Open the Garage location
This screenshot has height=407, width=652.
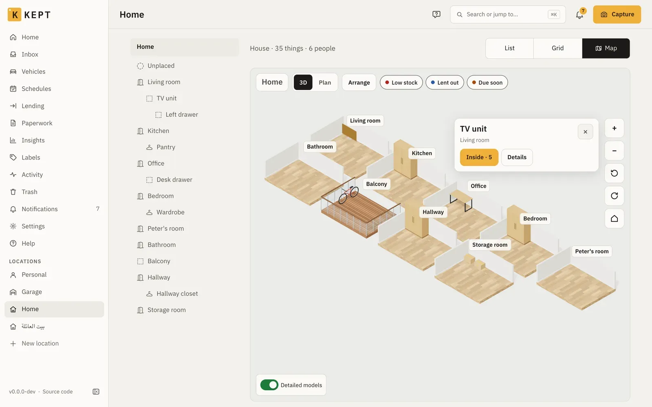(54, 292)
